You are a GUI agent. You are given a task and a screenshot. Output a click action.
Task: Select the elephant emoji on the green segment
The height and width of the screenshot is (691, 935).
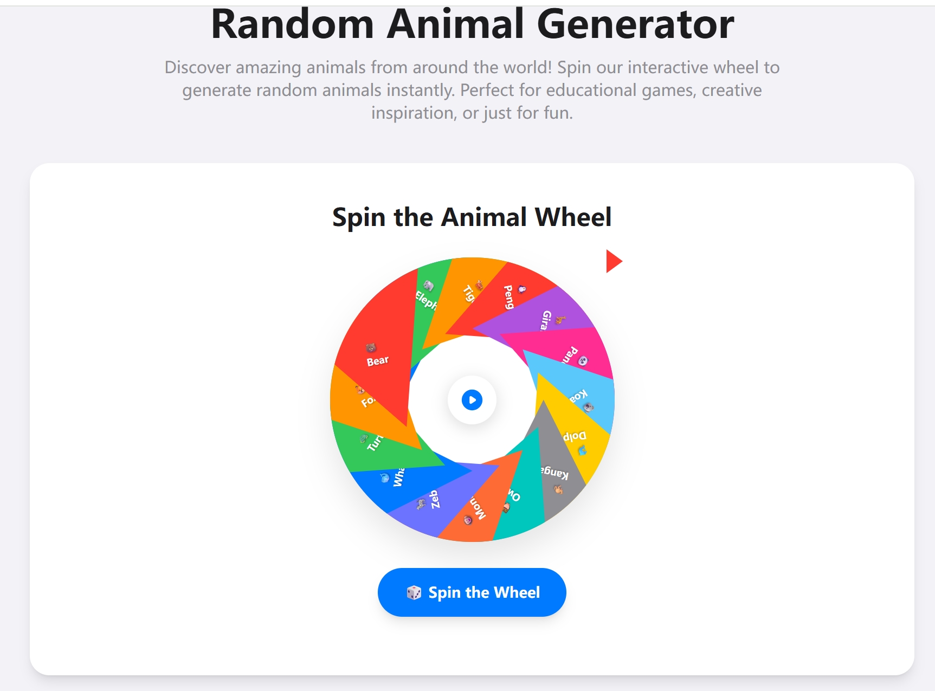pyautogui.click(x=428, y=285)
